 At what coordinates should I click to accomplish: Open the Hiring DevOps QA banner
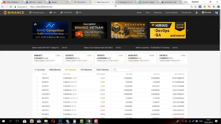point(168,30)
